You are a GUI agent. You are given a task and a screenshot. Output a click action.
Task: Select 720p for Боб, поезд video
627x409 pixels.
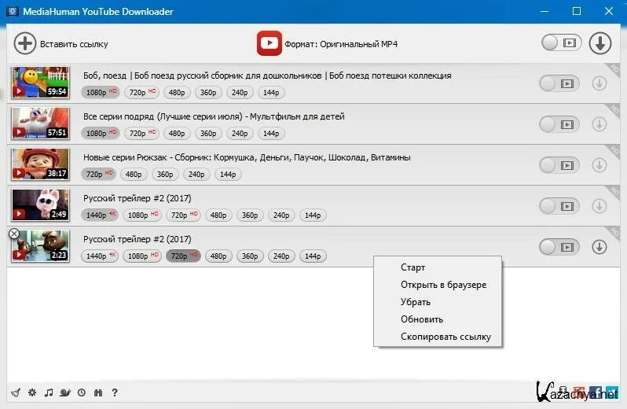point(142,93)
